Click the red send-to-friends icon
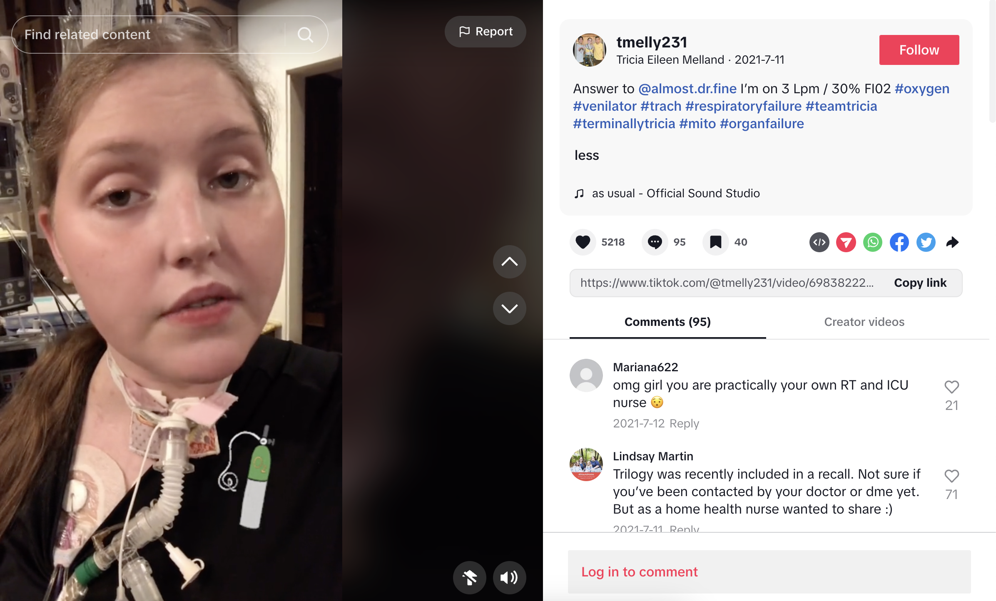 (846, 242)
